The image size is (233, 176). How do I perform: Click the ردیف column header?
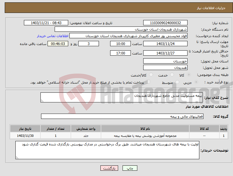click(224, 129)
